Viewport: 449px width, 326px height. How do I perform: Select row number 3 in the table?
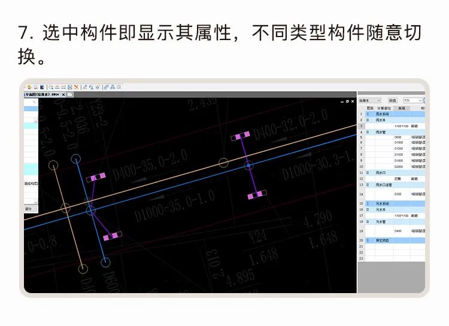click(x=361, y=126)
